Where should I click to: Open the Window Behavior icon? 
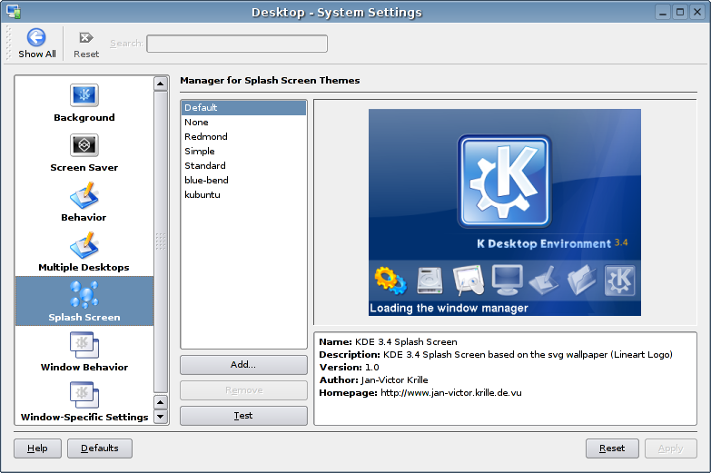click(84, 345)
